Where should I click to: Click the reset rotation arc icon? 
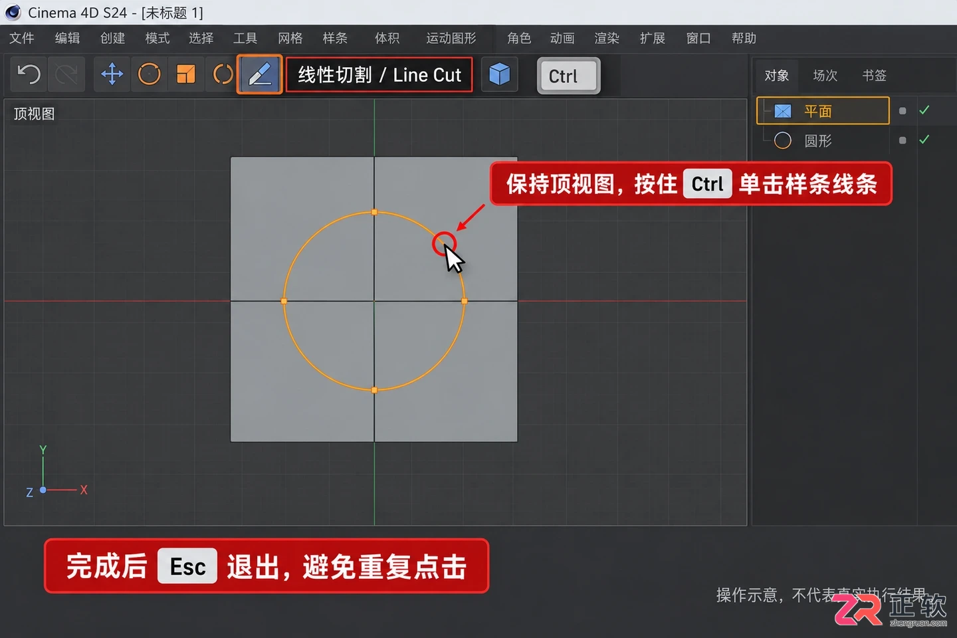pos(223,74)
